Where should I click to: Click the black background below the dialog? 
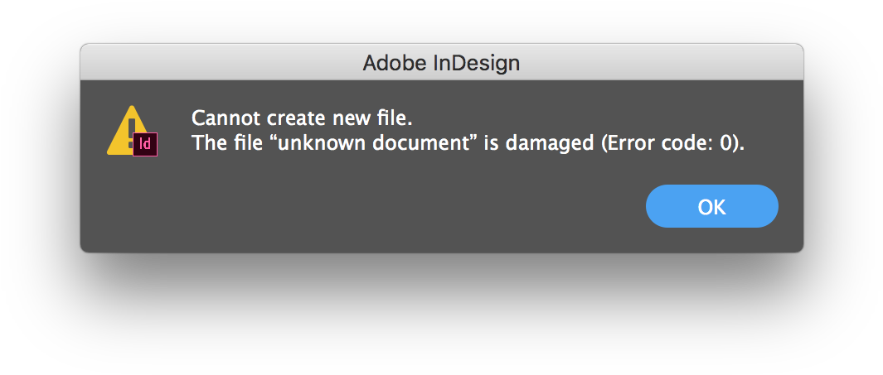pyautogui.click(x=441, y=315)
